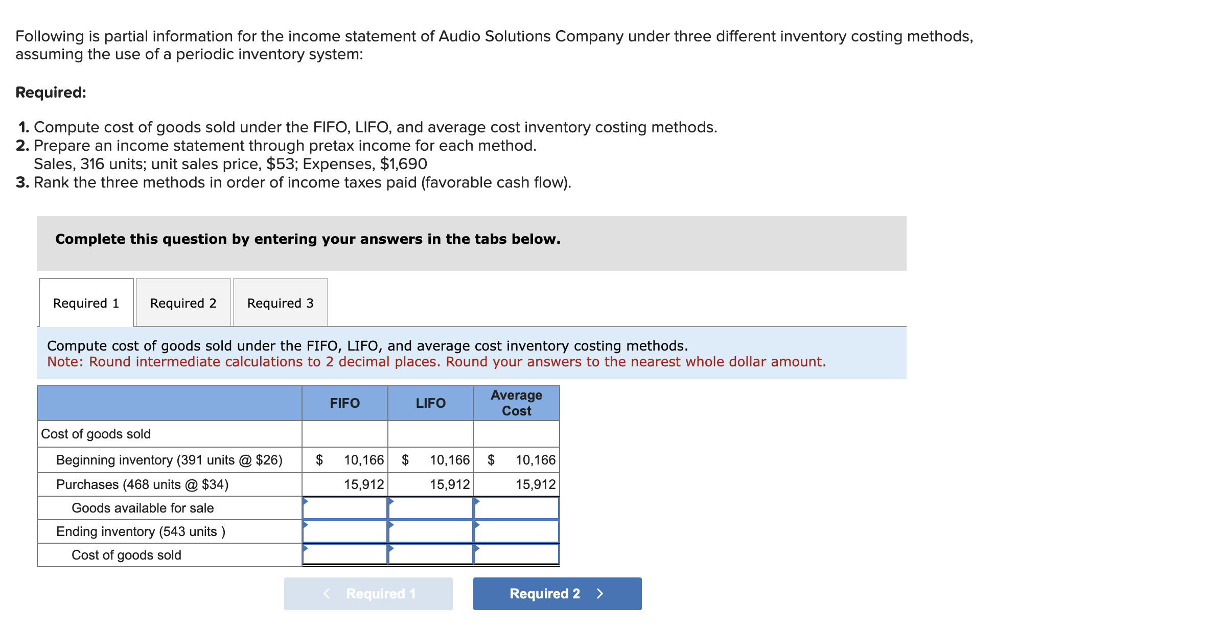Enter LIFO Cost of goods sold cell
Screen dimensions: 1225x627
(431, 555)
